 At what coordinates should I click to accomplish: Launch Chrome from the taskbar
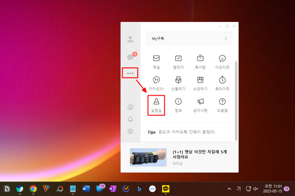point(33,189)
